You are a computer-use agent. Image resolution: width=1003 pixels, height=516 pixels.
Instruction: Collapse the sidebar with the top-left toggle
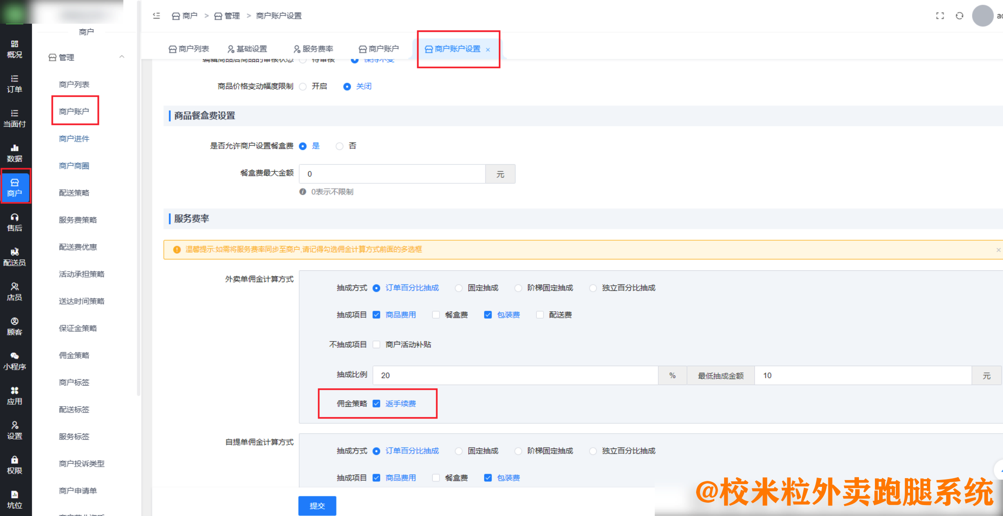point(156,15)
